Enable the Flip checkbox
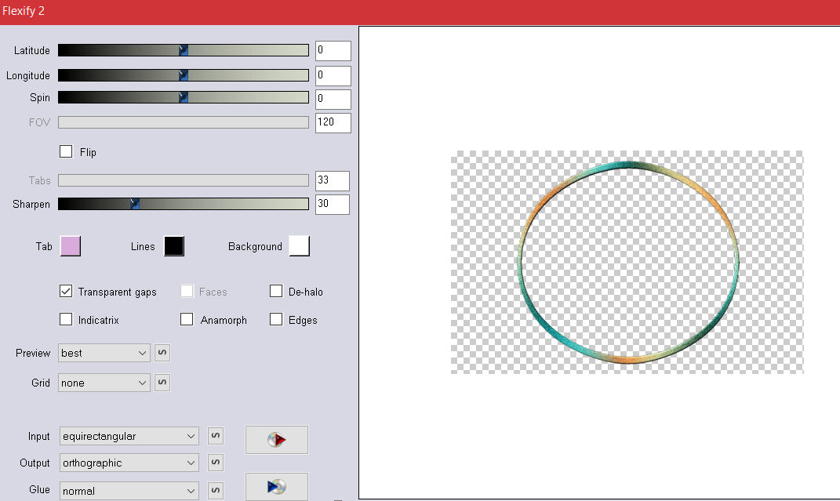The width and height of the screenshot is (840, 501). pos(67,151)
